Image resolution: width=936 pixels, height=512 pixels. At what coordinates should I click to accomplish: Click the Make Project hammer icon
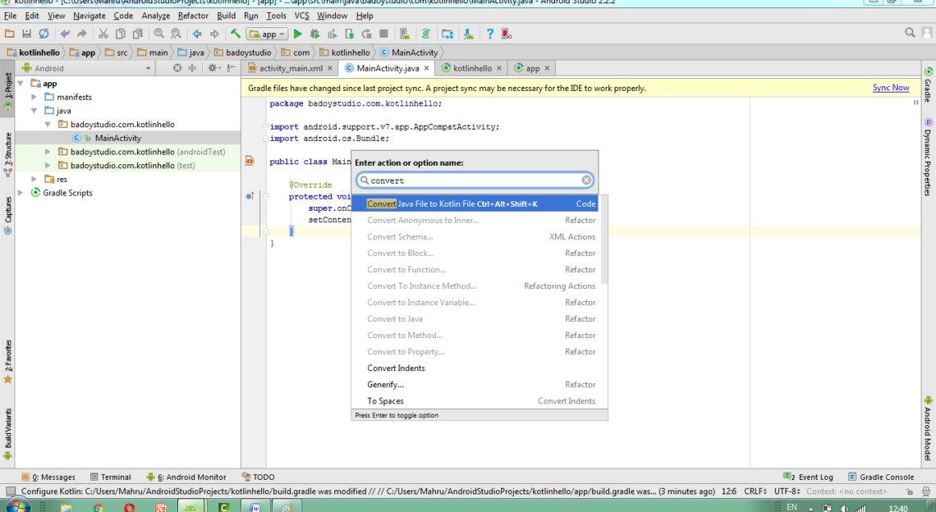(236, 34)
